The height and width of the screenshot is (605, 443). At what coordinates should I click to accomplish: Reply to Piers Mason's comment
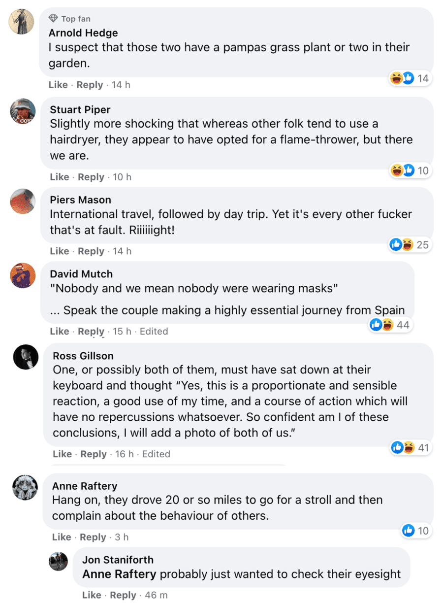[x=91, y=251]
